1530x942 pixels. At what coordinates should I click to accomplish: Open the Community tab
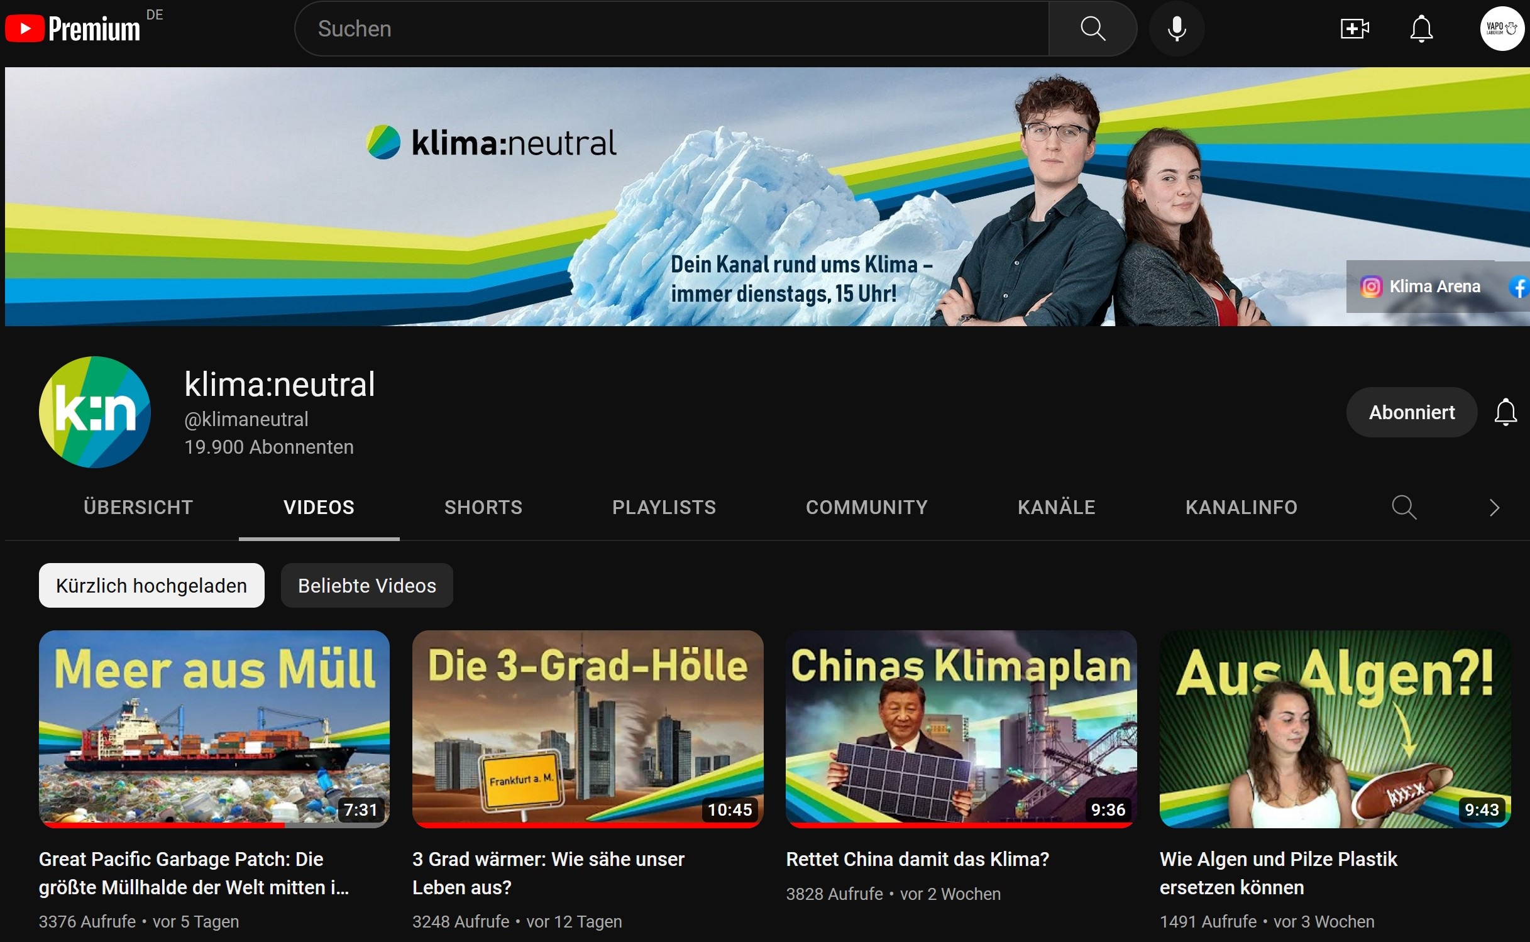[867, 507]
